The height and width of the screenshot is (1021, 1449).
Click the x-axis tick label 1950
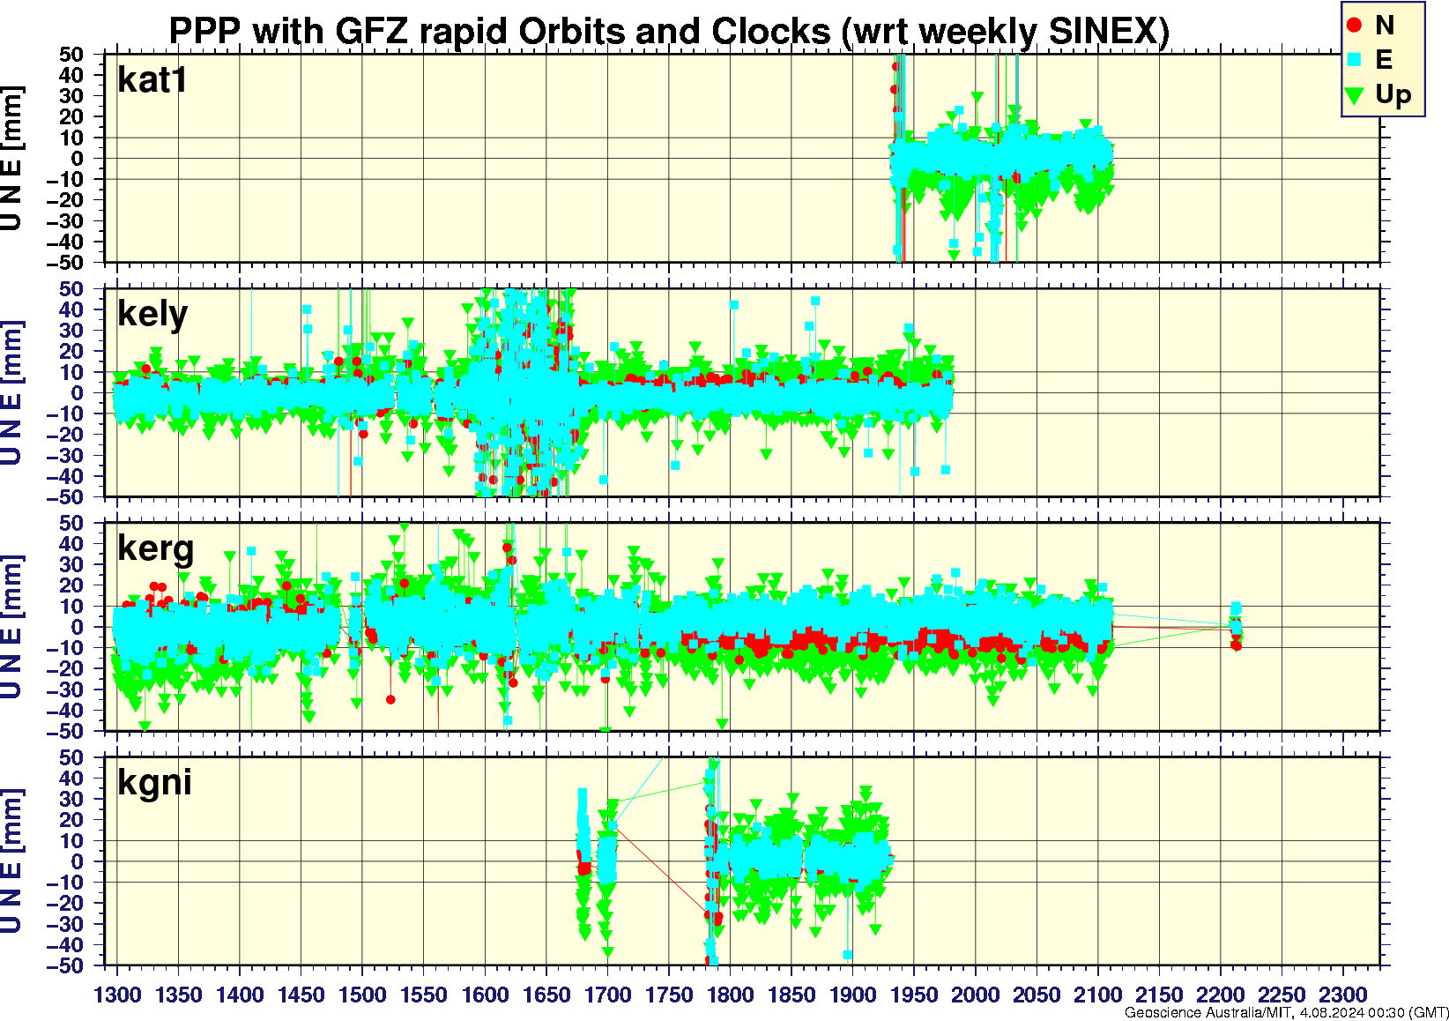[914, 995]
